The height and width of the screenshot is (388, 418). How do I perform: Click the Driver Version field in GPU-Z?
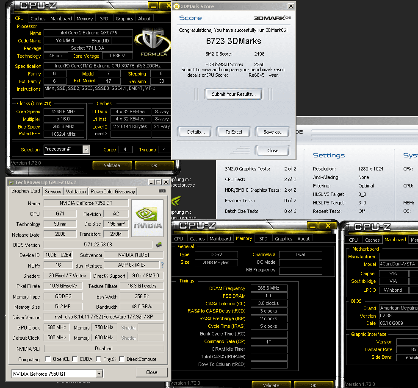(104, 317)
